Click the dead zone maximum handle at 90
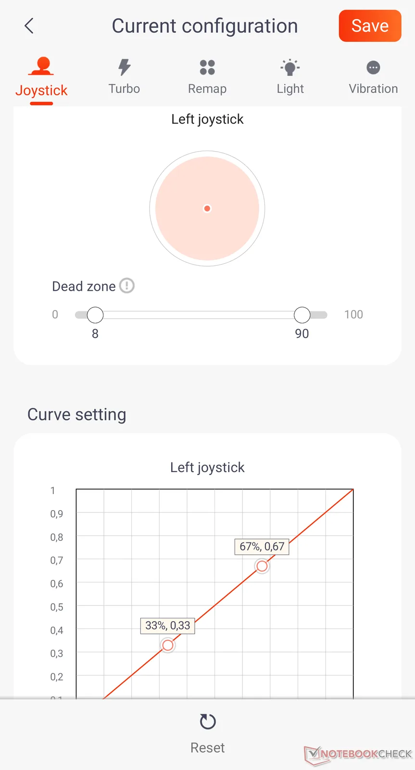 (302, 315)
